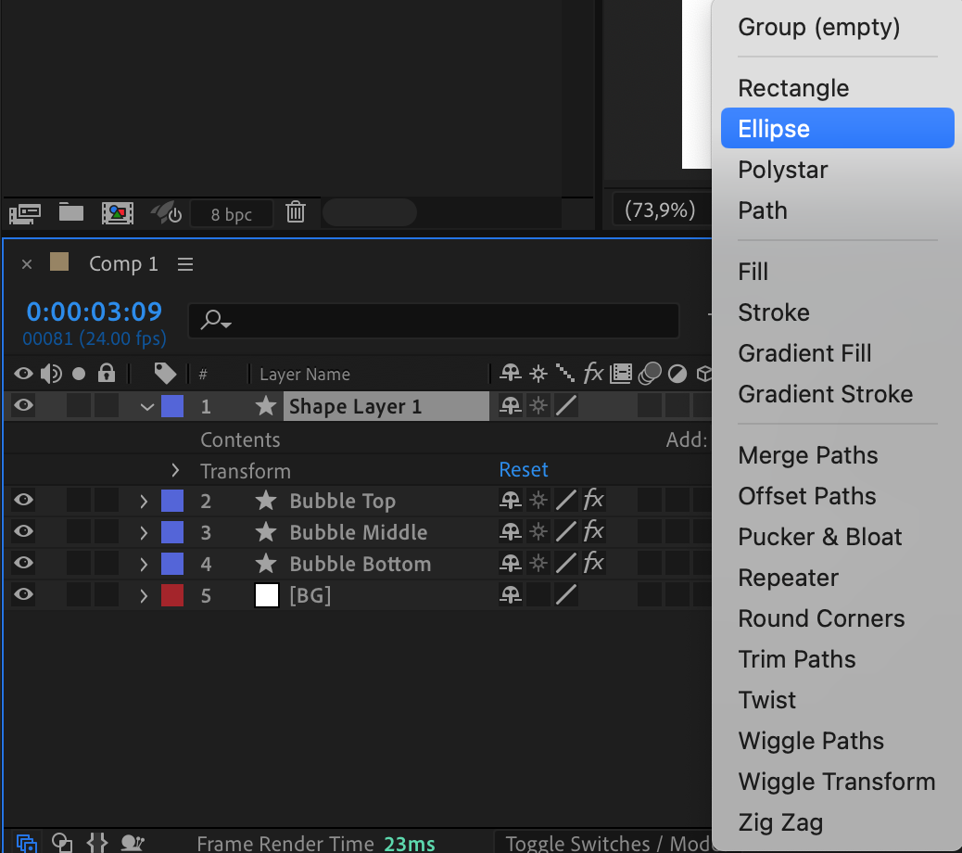
Task: Open the Comp 1 panel menu
Action: (x=185, y=264)
